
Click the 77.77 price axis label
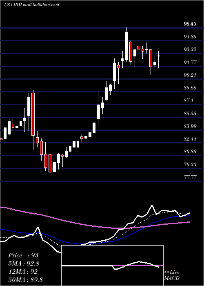tap(190, 177)
